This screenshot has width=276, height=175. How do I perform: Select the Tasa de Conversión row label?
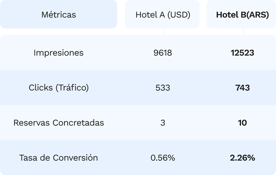point(58,158)
